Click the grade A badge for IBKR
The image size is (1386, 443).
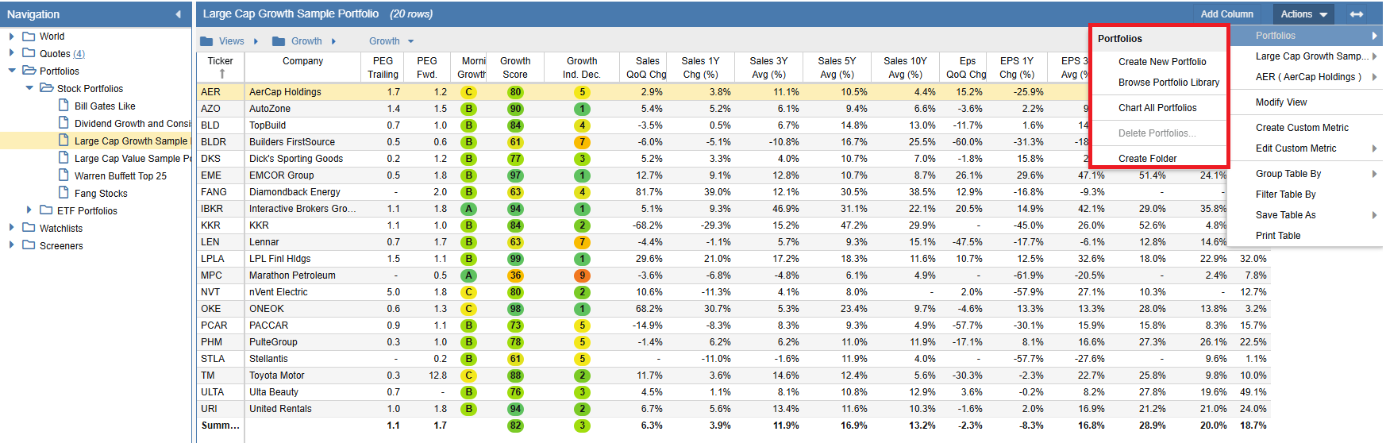click(469, 209)
